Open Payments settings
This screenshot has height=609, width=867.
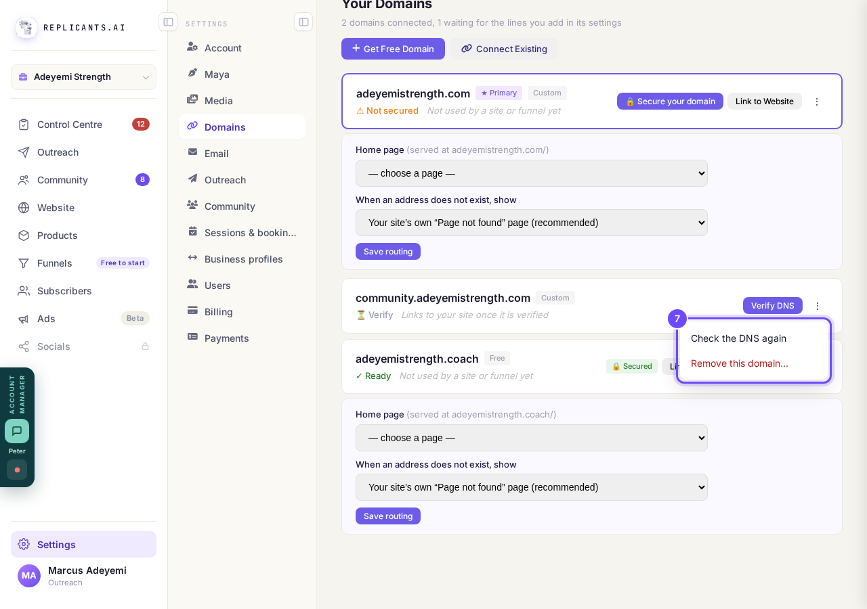coord(242,338)
